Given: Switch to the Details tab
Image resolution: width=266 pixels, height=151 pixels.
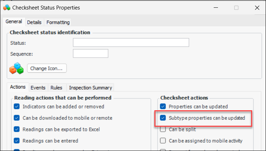Looking at the screenshot, I should [34, 22].
